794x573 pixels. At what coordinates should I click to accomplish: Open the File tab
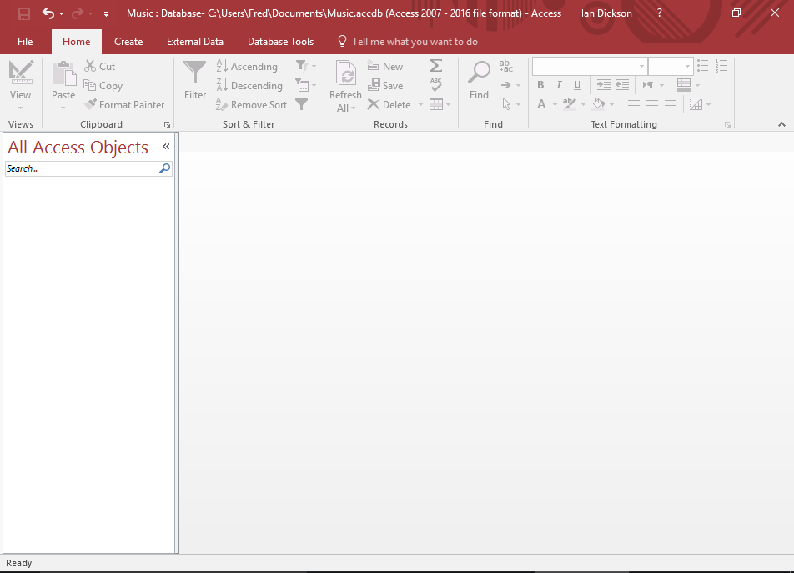25,42
